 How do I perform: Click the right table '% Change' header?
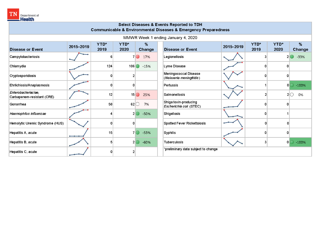click(300, 47)
